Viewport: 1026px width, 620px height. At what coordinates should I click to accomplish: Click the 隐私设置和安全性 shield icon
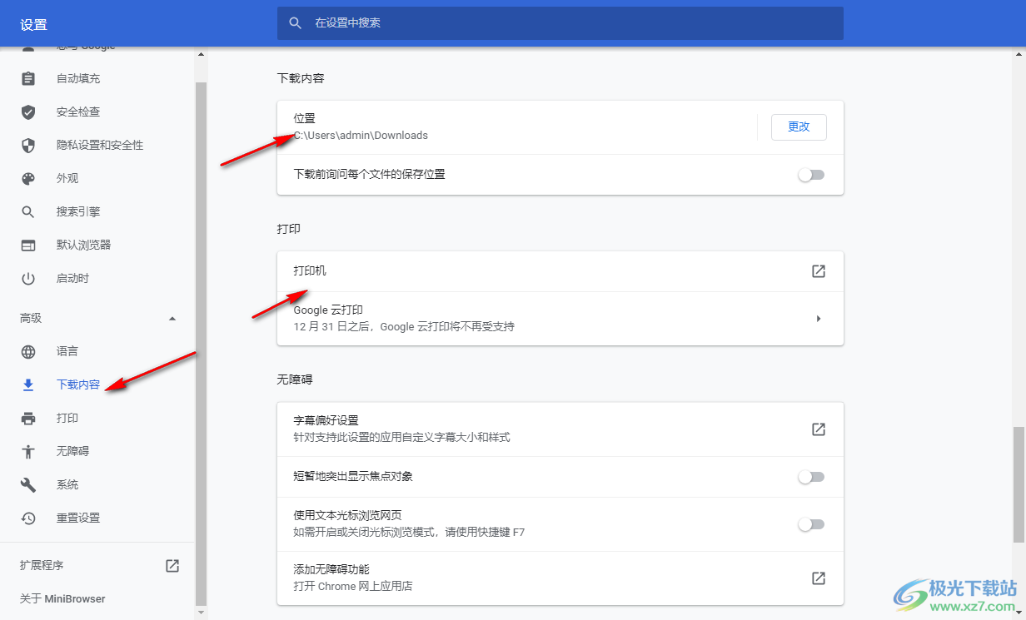pos(28,145)
